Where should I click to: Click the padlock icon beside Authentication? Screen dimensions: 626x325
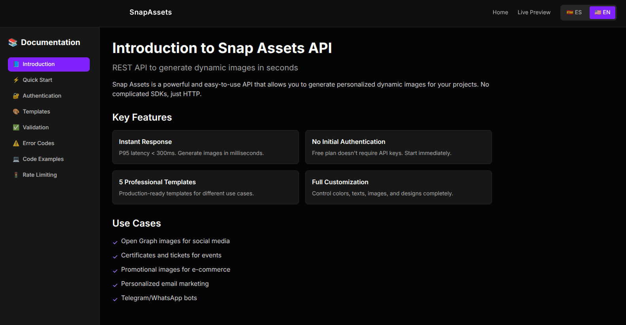[x=16, y=96]
